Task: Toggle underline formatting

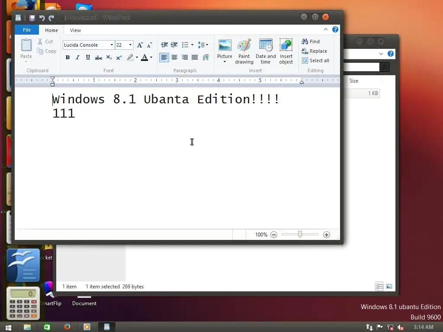Action: (x=88, y=57)
